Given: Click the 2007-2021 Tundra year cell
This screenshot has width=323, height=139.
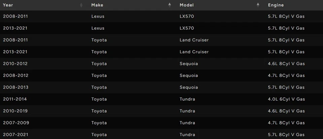Looking at the screenshot, I should coord(15,135).
